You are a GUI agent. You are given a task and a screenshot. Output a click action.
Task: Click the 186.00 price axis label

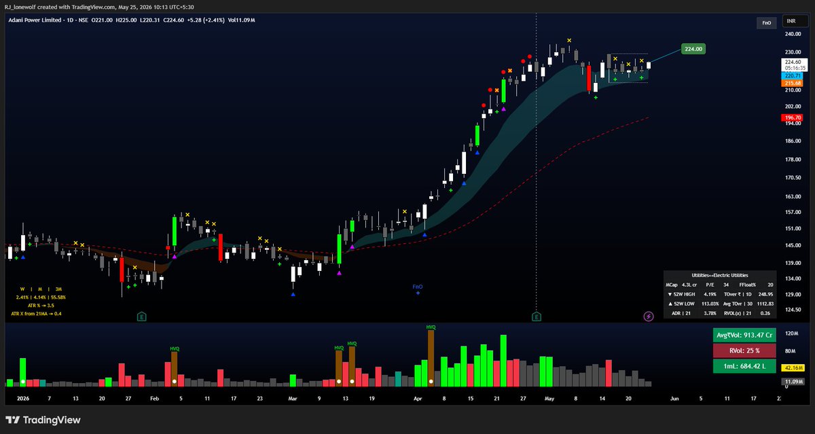click(793, 141)
